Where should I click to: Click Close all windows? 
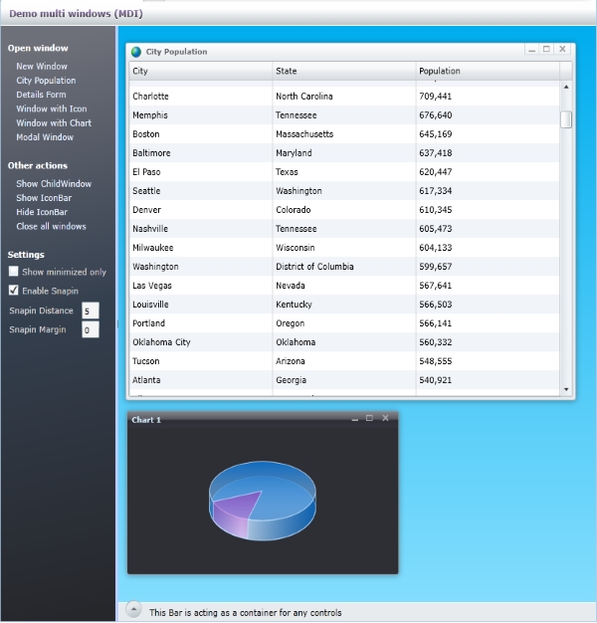51,227
